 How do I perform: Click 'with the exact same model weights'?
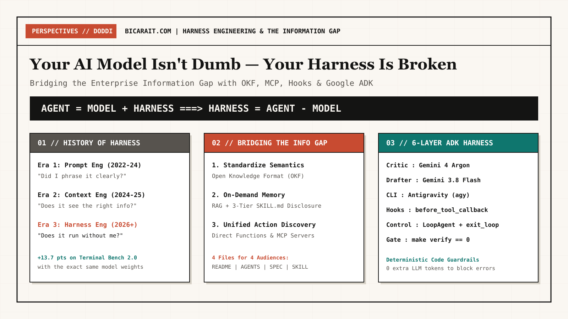pyautogui.click(x=91, y=267)
